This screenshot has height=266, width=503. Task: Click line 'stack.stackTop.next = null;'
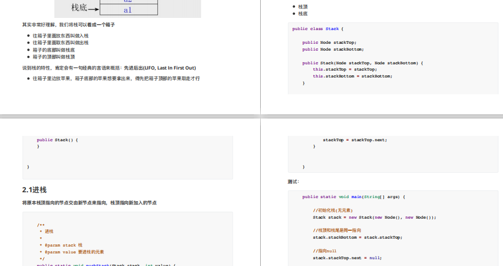pyautogui.click(x=347, y=258)
